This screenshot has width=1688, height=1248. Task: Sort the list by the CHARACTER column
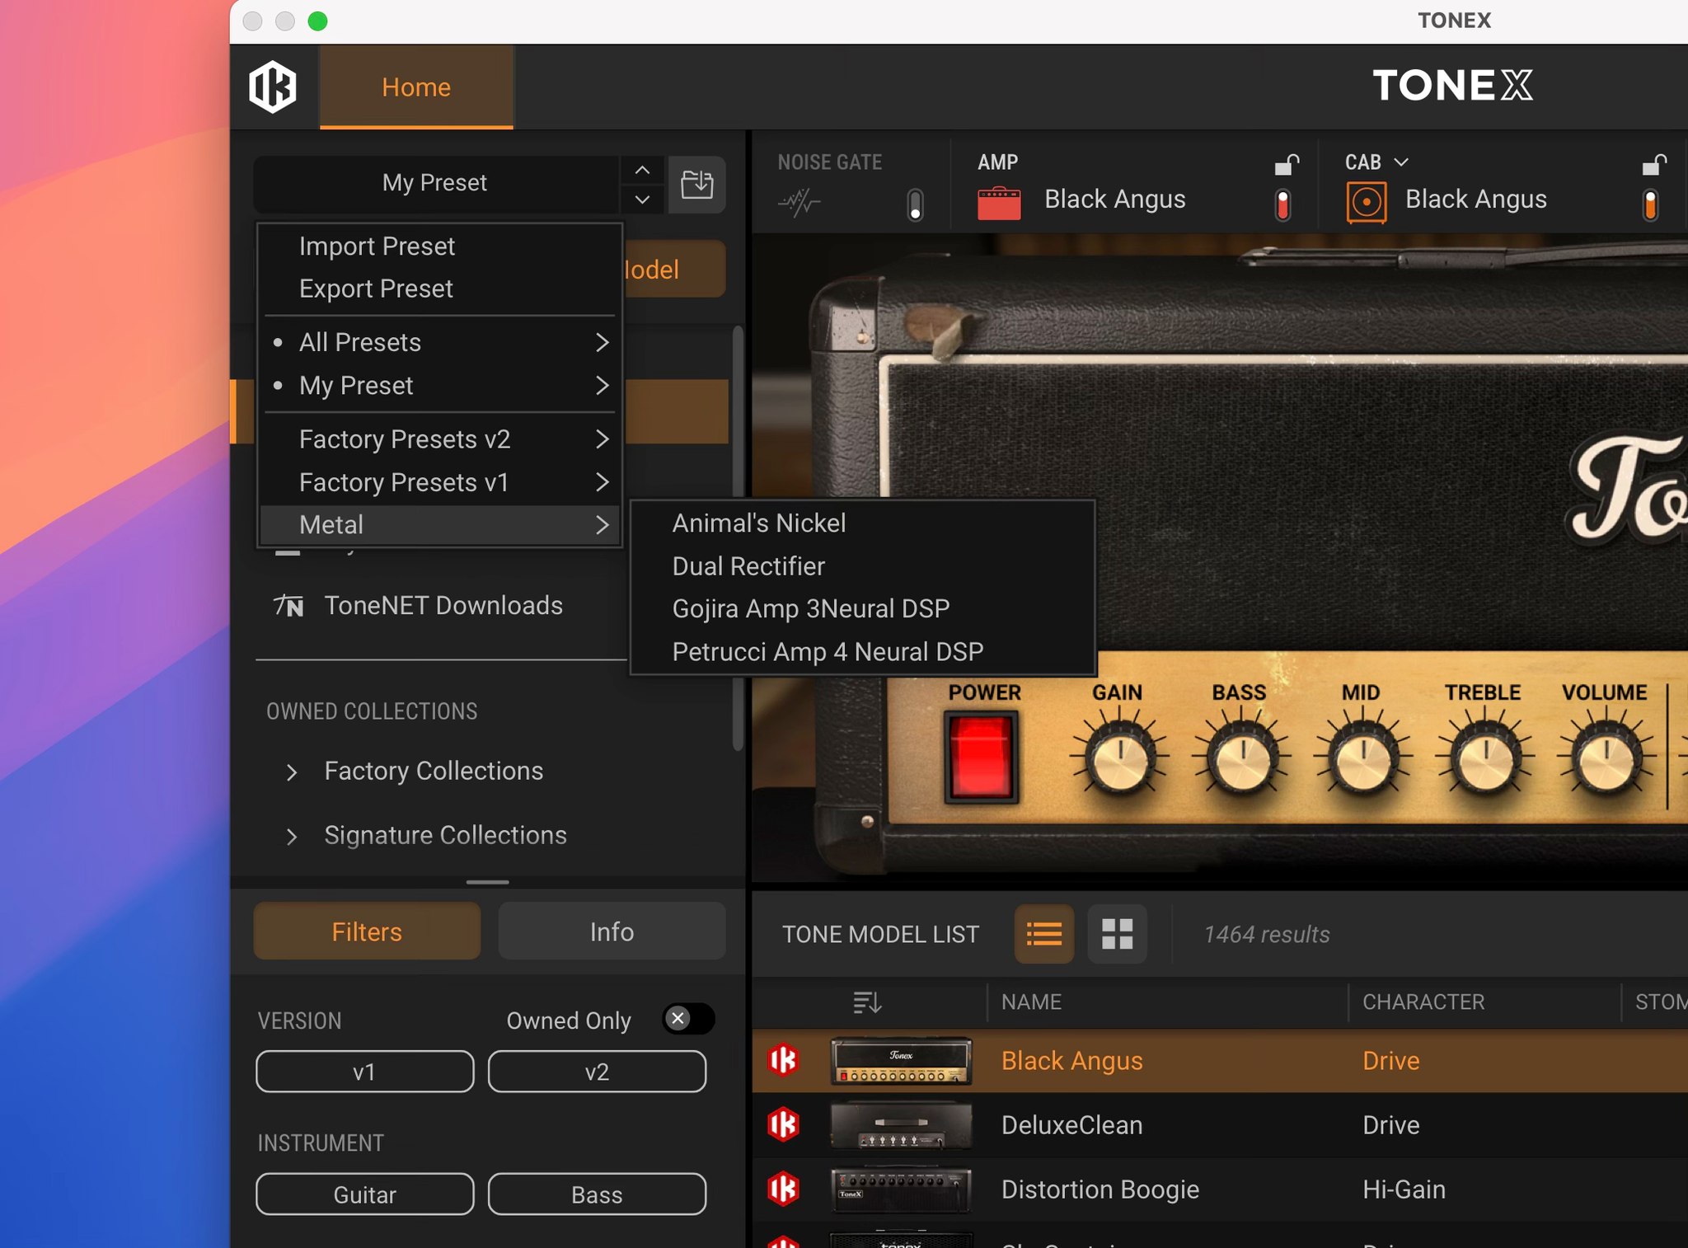(x=1423, y=1002)
